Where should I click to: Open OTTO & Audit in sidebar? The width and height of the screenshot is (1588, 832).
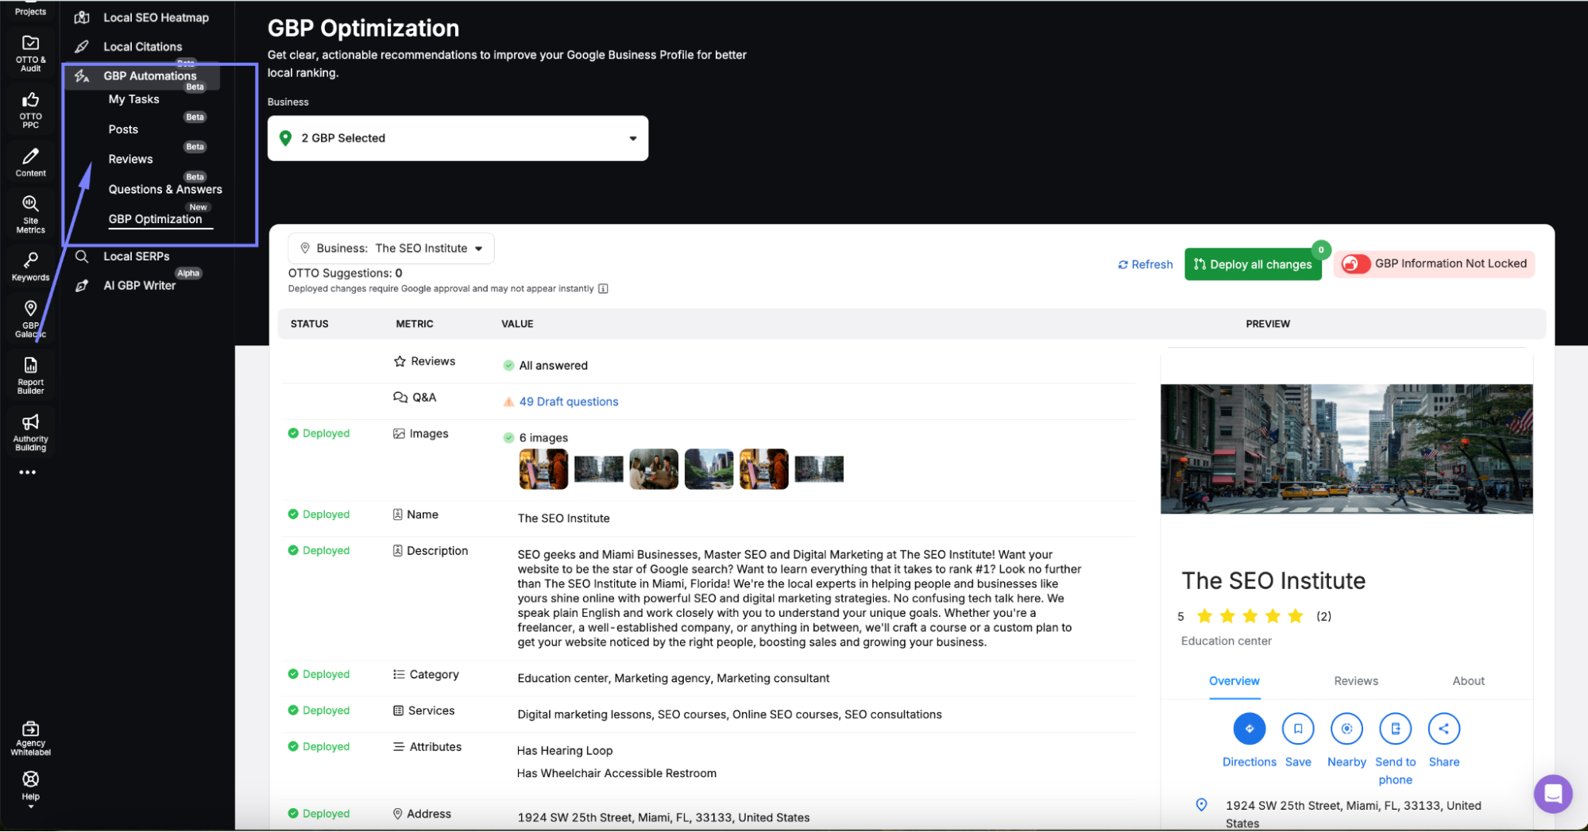click(30, 52)
